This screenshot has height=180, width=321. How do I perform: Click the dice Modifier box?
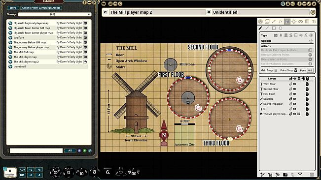click(10, 173)
